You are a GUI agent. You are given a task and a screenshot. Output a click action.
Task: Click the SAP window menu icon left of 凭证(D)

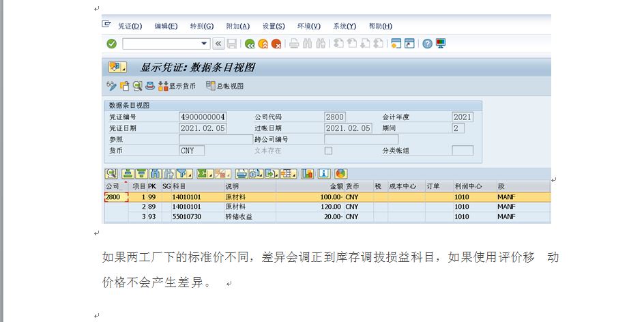click(106, 25)
